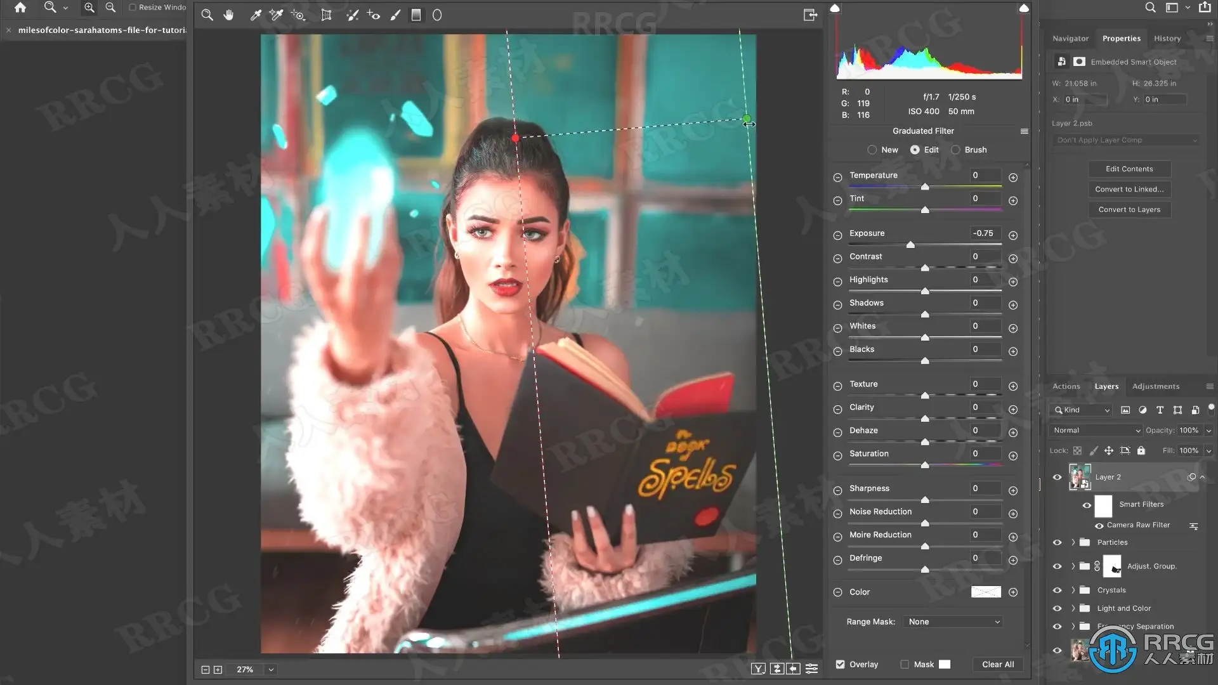Select the Adjustment Brush tool
Screen dimensions: 1218x685
click(x=395, y=15)
